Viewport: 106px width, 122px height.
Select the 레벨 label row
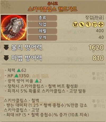[42, 31]
